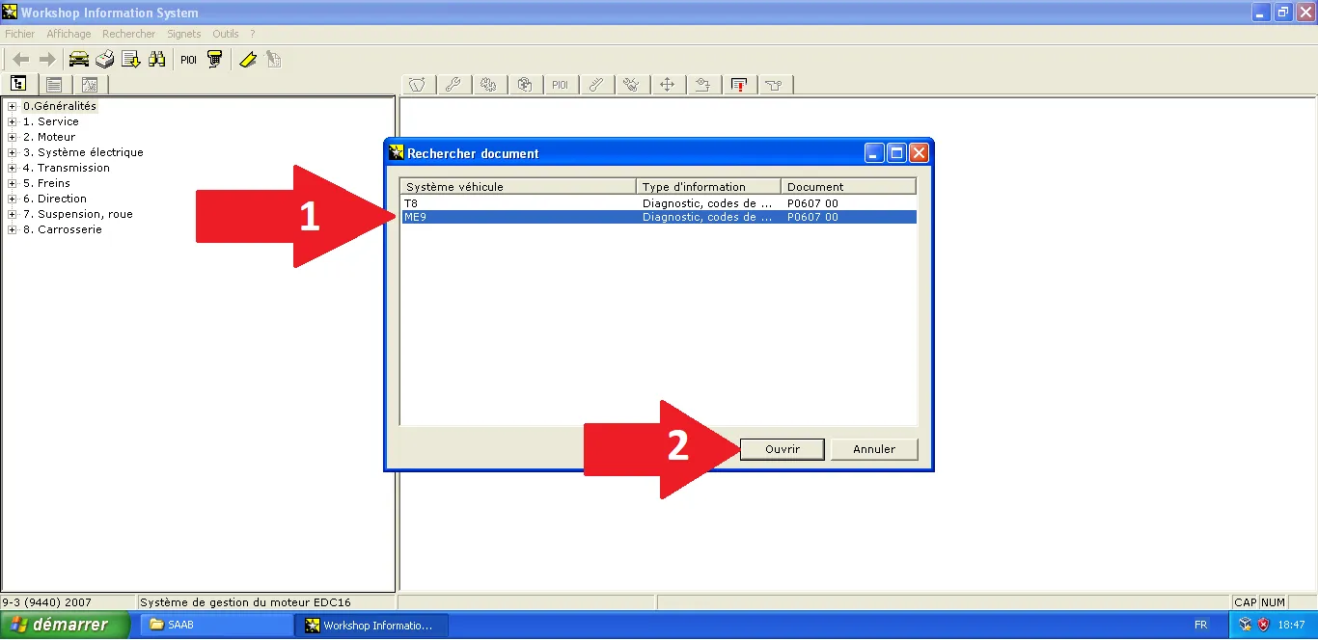Expand the 2. Moteur tree node
The height and width of the screenshot is (640, 1318).
click(x=13, y=137)
